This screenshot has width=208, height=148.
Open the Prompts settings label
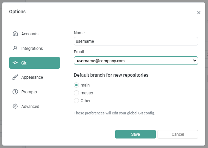pos(29,92)
